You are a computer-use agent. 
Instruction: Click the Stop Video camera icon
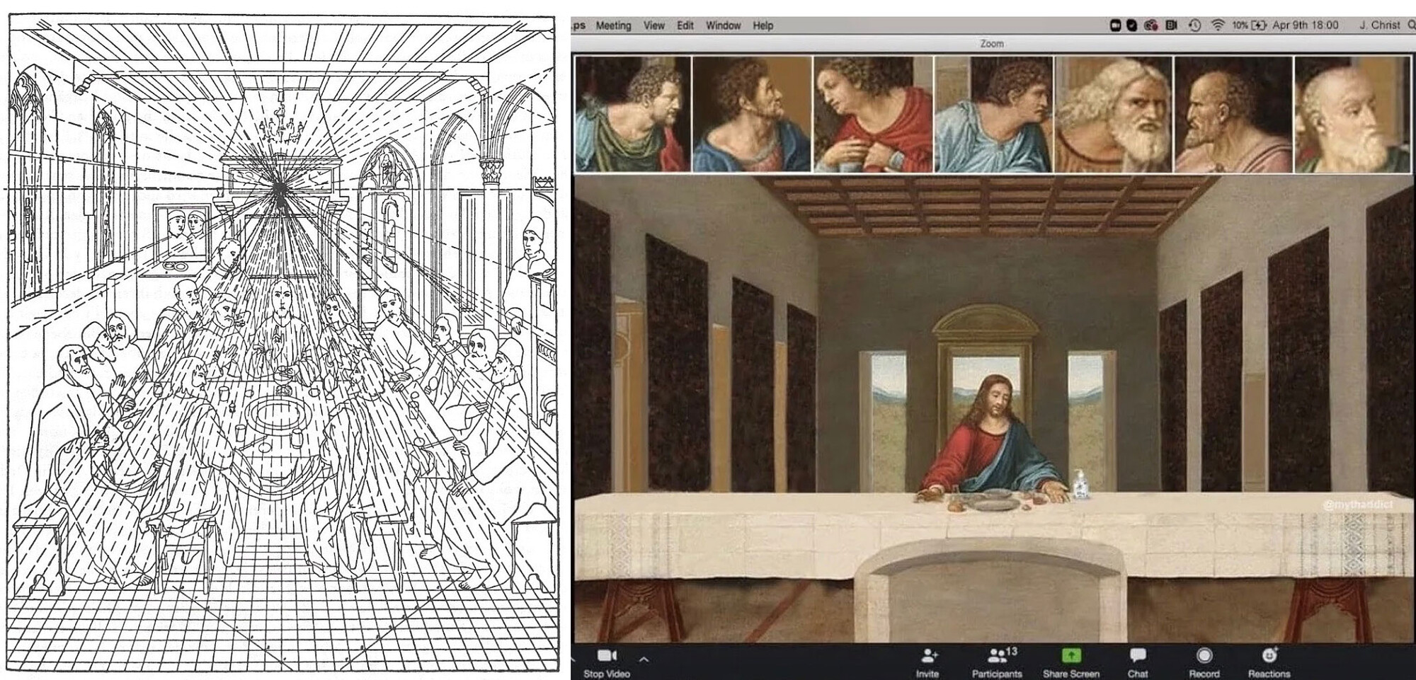click(x=607, y=655)
